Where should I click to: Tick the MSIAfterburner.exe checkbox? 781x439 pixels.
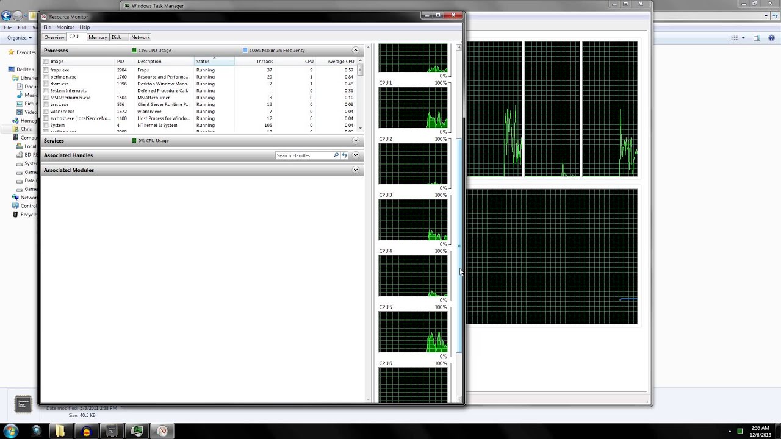pos(46,98)
